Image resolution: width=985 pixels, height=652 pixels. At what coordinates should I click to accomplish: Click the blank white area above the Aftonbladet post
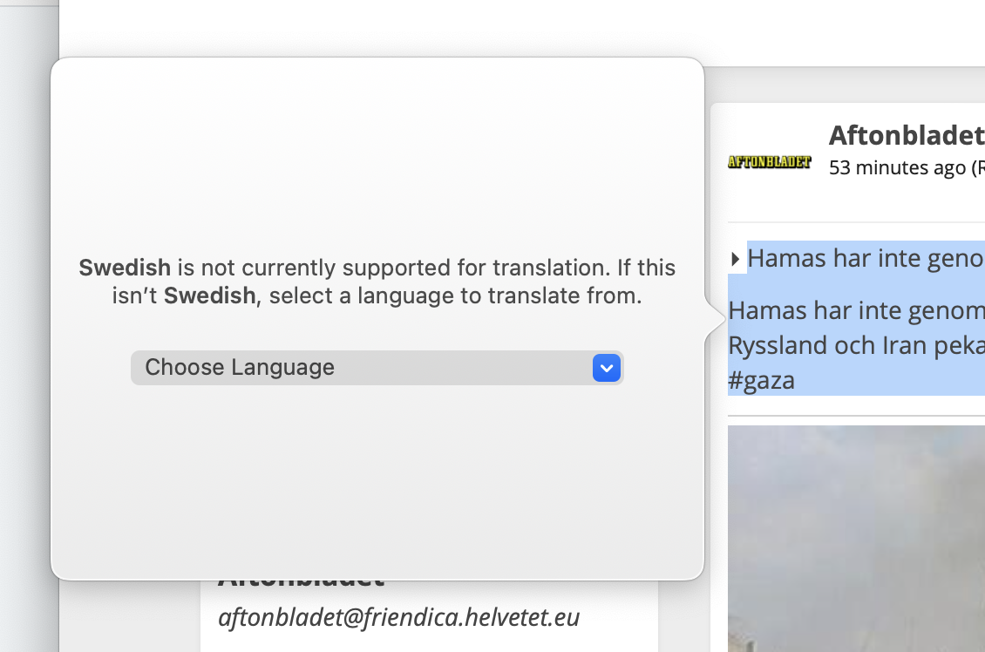(x=521, y=28)
